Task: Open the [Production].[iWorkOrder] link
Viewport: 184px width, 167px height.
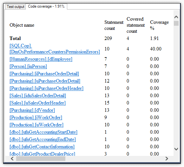Action: click(36, 117)
